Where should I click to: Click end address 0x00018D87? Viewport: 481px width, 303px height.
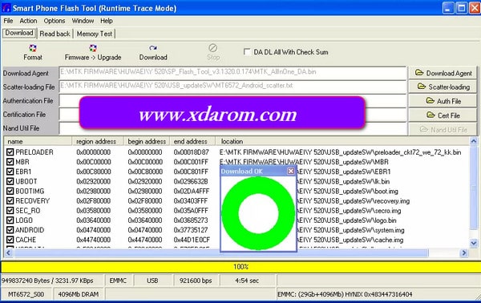191,152
